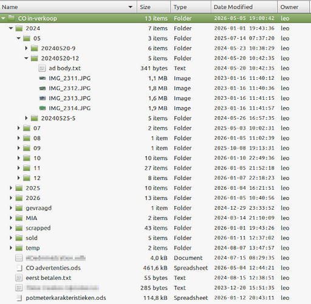Select the eerst betalen.txt file icon
Image resolution: width=311 pixels, height=304 pixels.
[19, 278]
